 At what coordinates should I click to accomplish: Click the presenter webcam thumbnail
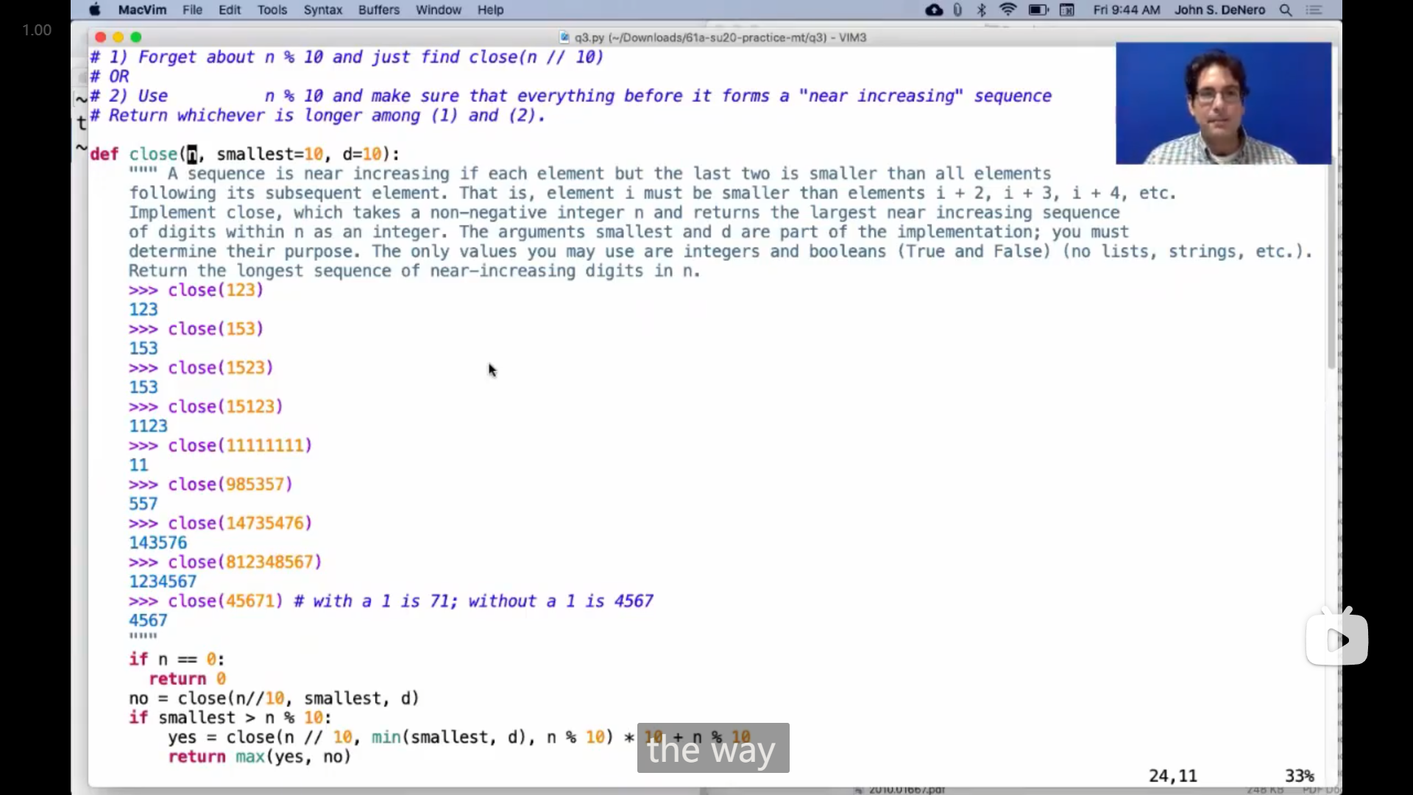(1223, 103)
